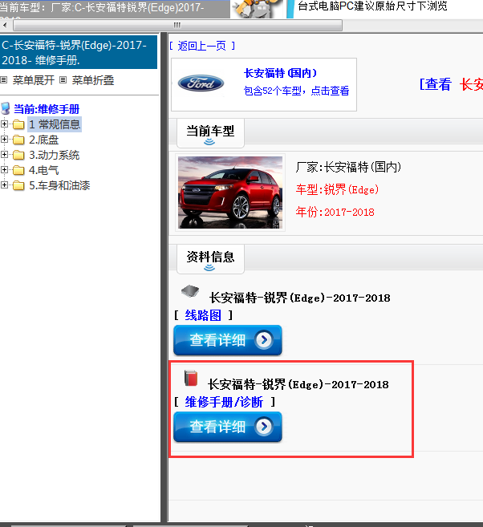Expand the 1 常规信息 tree node

tap(4, 124)
